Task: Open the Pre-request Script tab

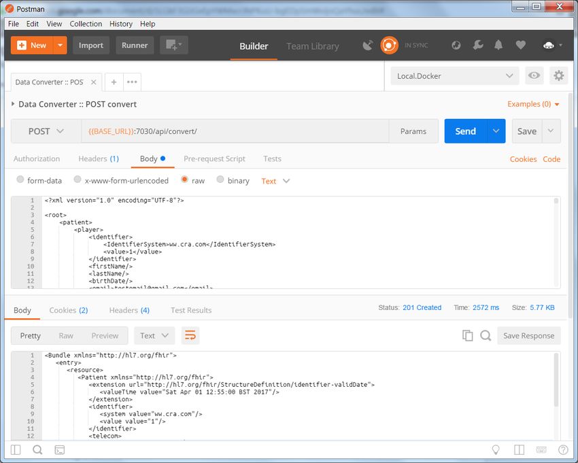Action: pos(214,159)
